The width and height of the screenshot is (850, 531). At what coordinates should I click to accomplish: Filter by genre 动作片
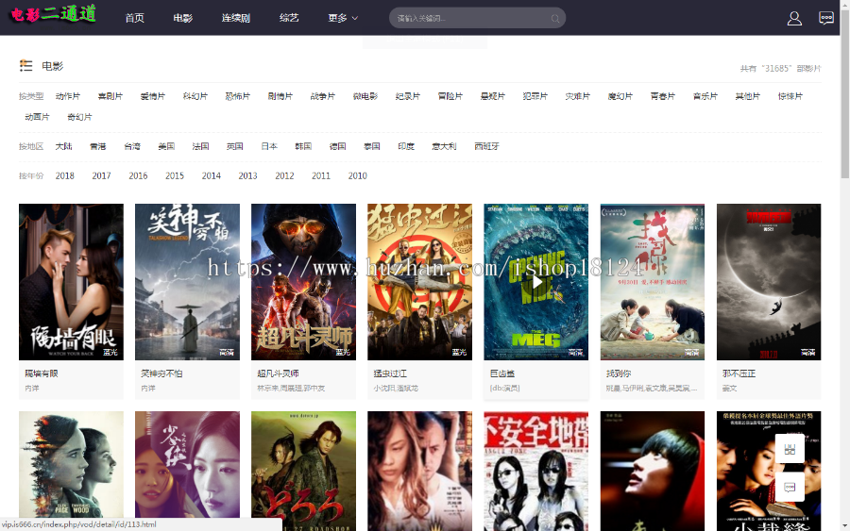coord(68,96)
